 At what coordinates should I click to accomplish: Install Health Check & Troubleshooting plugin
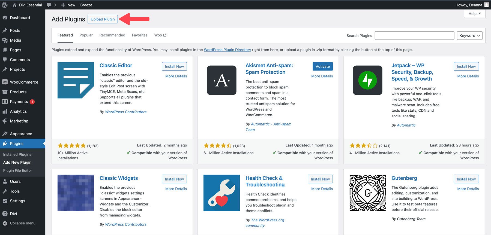[x=320, y=179]
